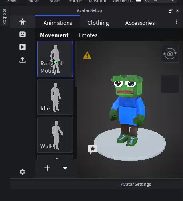Open the Toolbox side tab
This screenshot has width=183, height=201.
pyautogui.click(x=4, y=16)
